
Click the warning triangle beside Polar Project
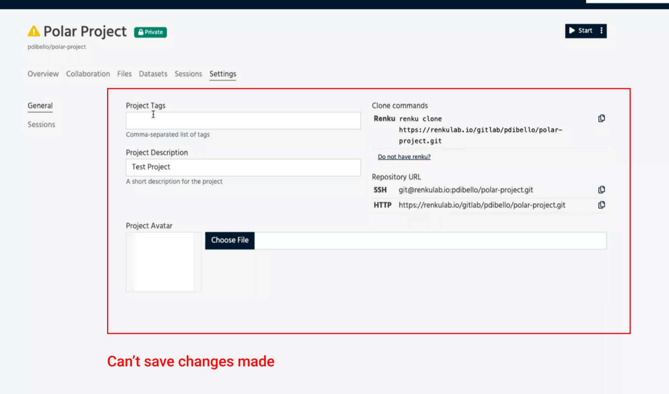click(x=33, y=31)
